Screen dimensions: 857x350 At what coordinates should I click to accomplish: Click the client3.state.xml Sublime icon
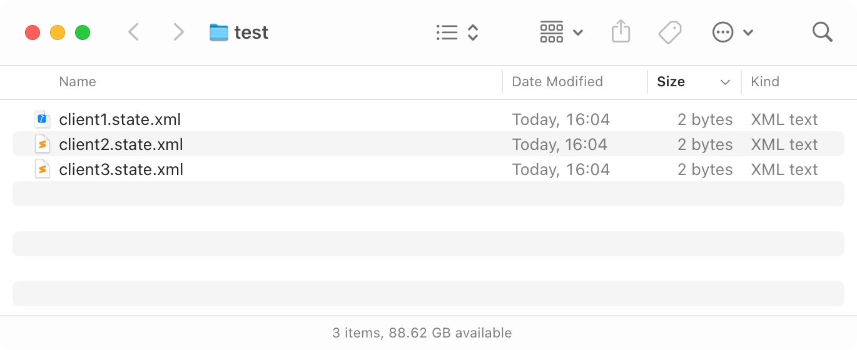43,169
